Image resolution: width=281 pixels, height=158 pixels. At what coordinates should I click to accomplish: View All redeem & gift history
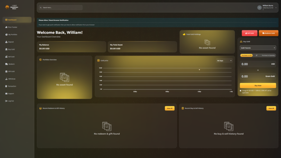coord(169,108)
